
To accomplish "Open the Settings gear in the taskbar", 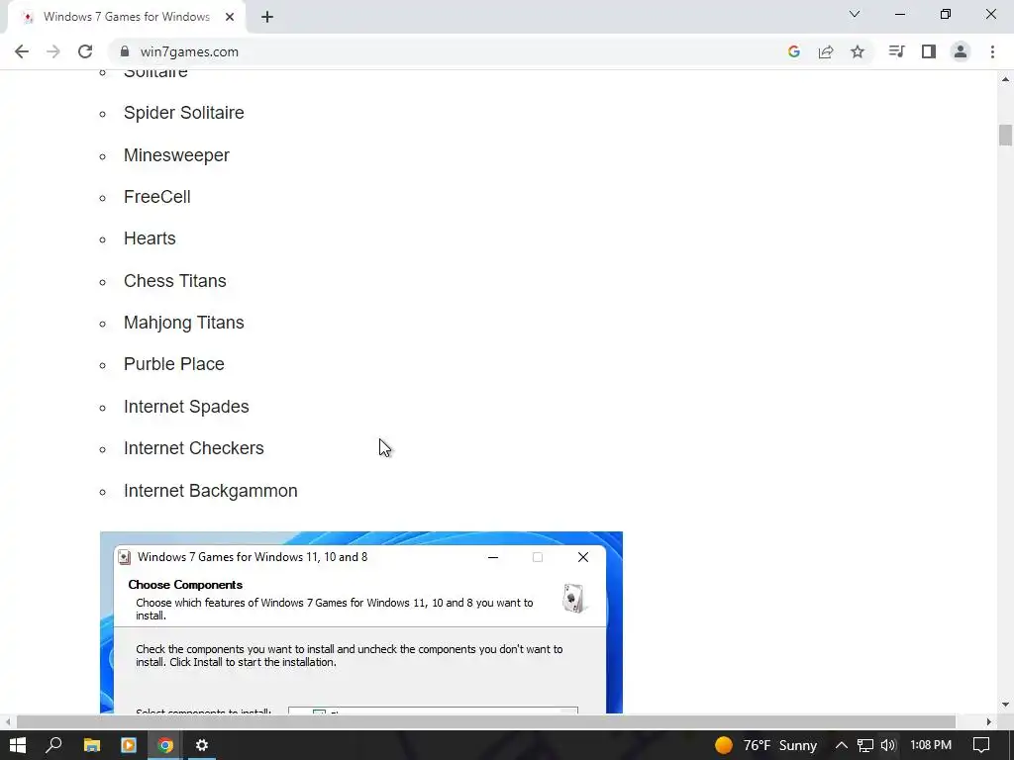I will [202, 745].
